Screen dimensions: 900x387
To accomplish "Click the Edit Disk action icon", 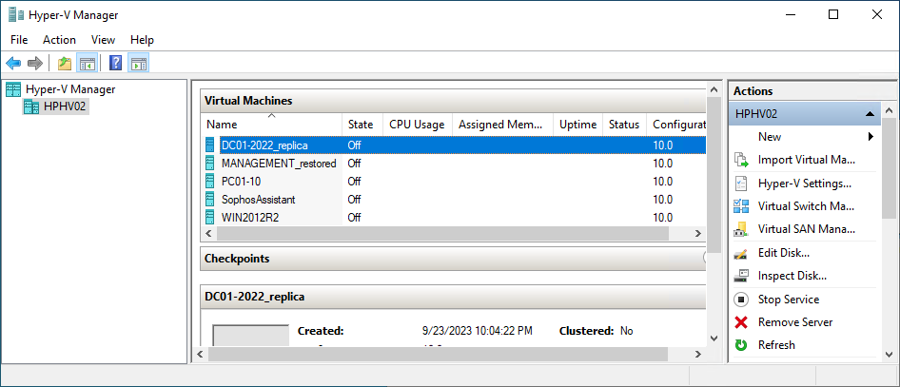I will pyautogui.click(x=742, y=253).
